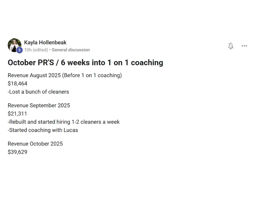Click the Revenue September 2025 line
The width and height of the screenshot is (260, 218).
[x=39, y=105]
